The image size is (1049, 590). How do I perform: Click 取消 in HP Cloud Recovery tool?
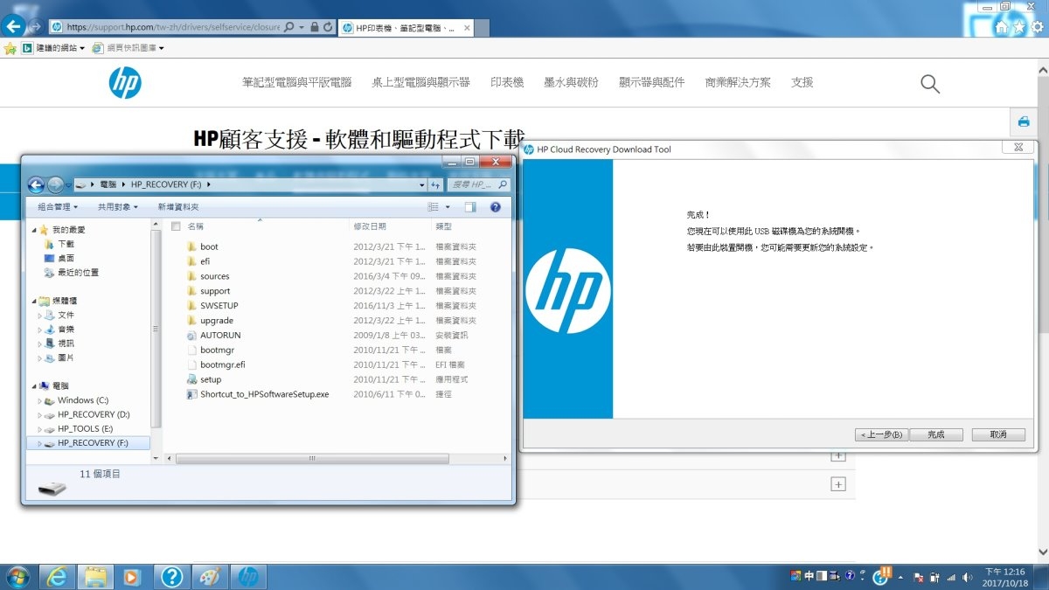999,434
